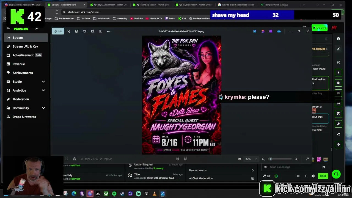Click the broadcast signal icon in right toolbar
The image size is (352, 198).
[x=339, y=103]
